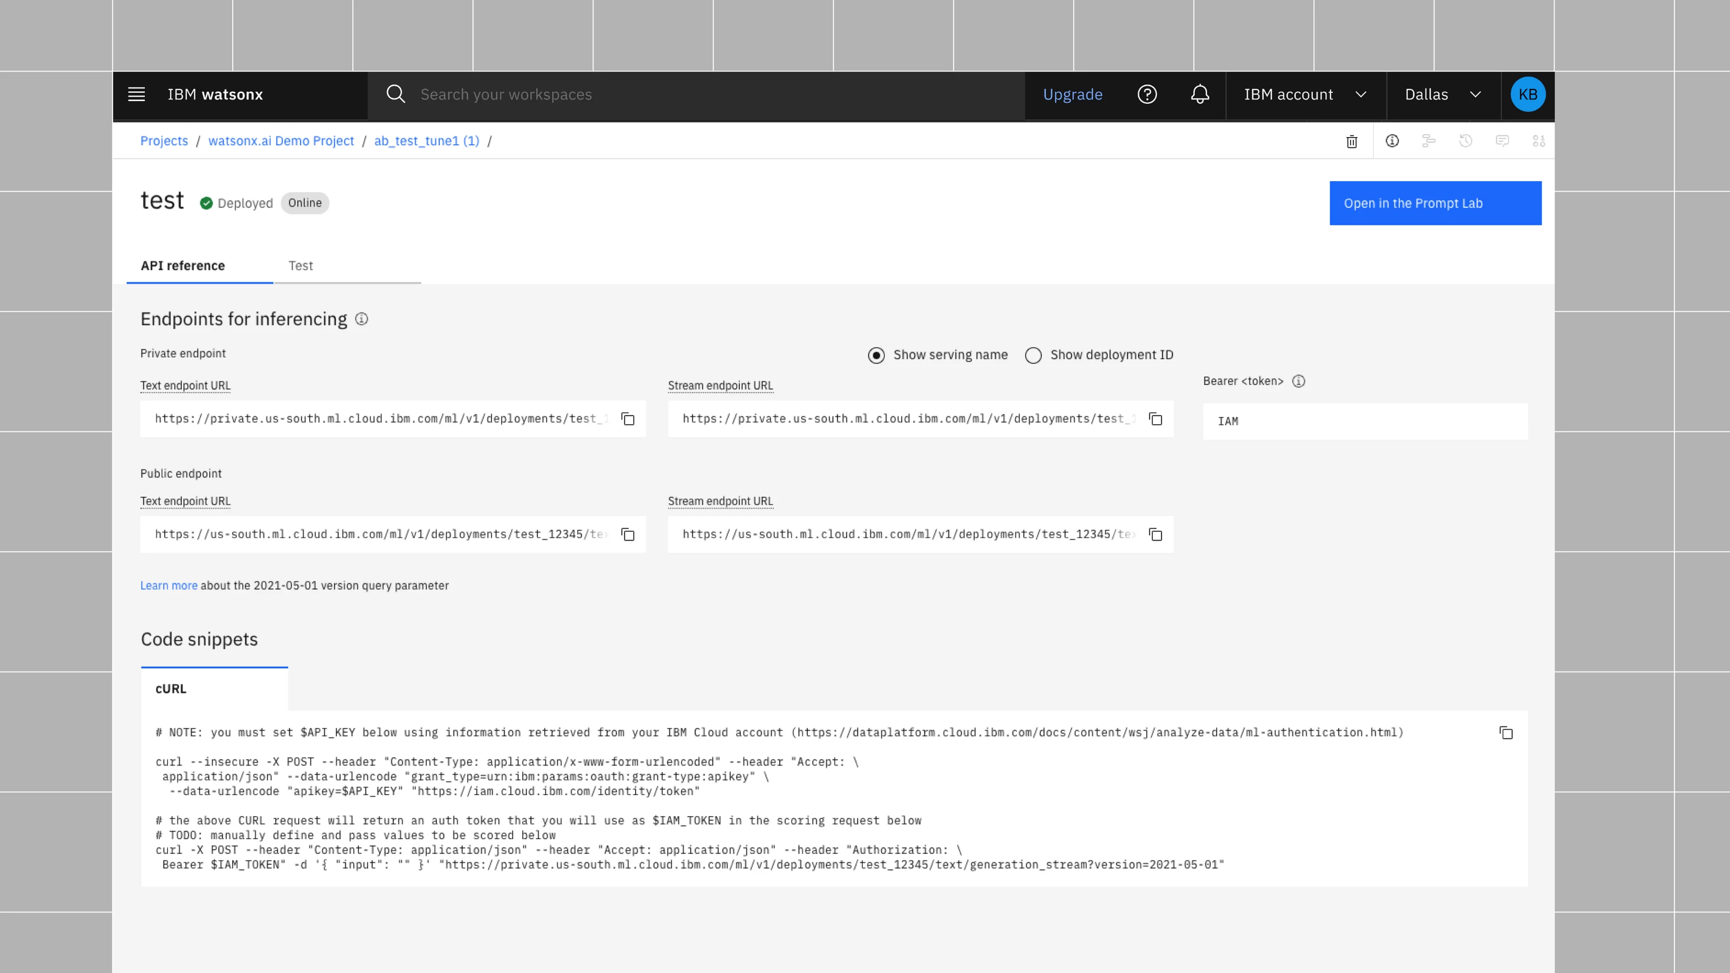Switch to the Test tab

click(300, 266)
